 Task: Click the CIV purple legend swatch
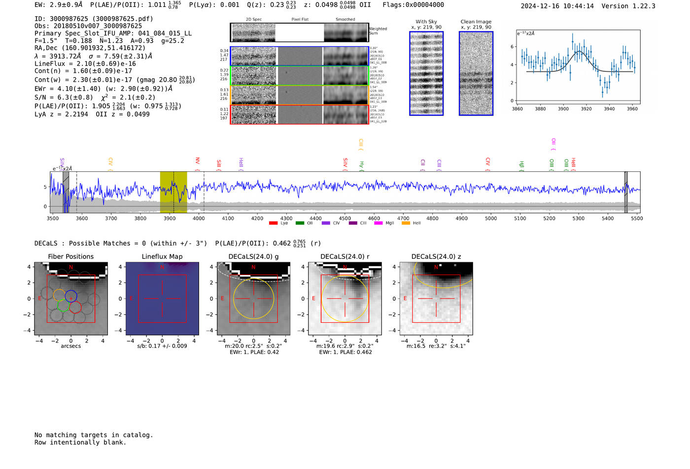[x=326, y=223]
